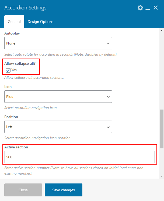Switch to the General tab
Screen dimensions: 164x201
[x=14, y=22]
